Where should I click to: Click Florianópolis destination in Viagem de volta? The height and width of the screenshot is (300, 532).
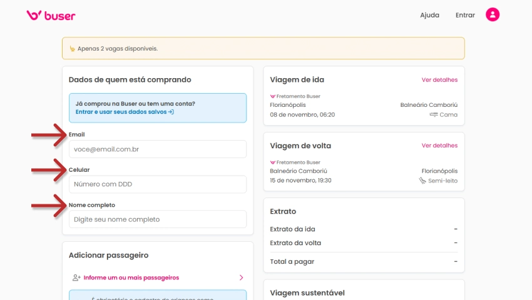pos(439,171)
